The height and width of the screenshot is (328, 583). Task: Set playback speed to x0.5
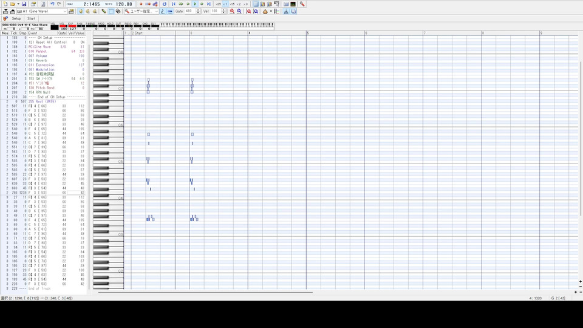tap(218, 4)
